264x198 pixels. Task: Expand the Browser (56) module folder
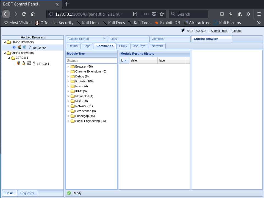coord(68,66)
